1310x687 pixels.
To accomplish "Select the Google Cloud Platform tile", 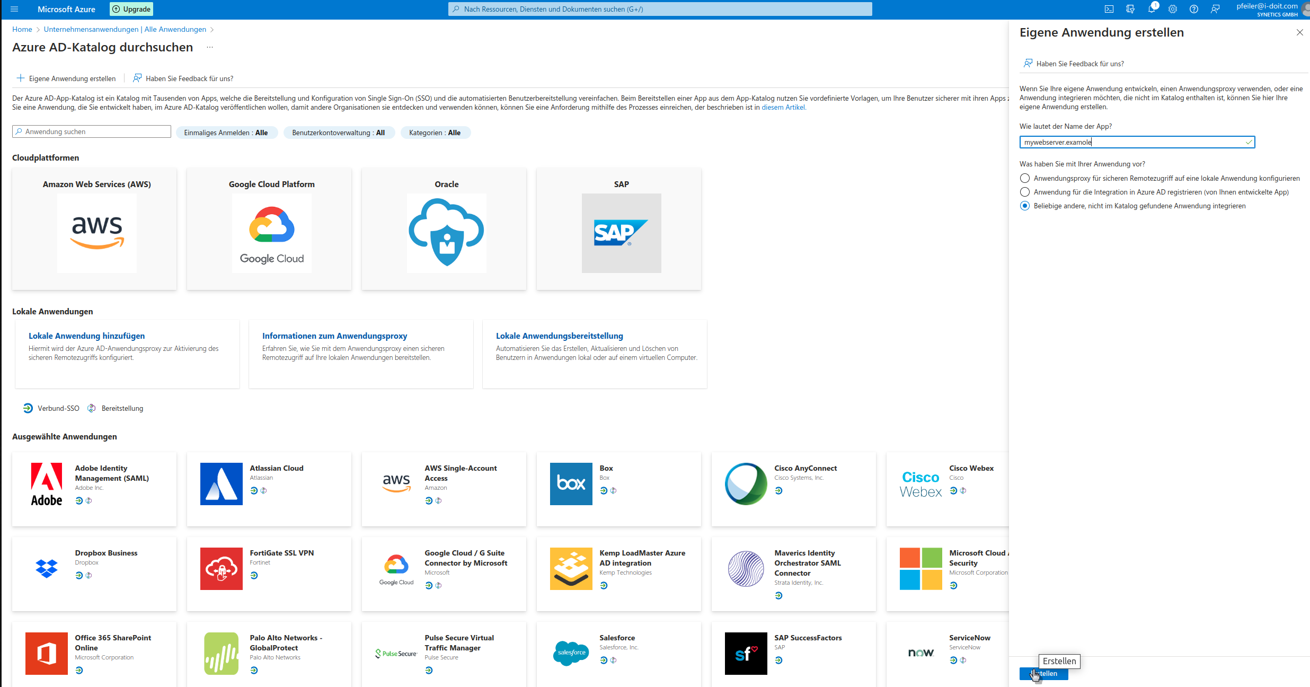I will point(269,229).
